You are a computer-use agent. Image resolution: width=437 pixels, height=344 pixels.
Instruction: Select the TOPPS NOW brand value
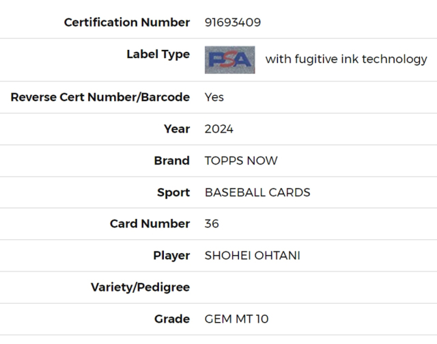[241, 161]
